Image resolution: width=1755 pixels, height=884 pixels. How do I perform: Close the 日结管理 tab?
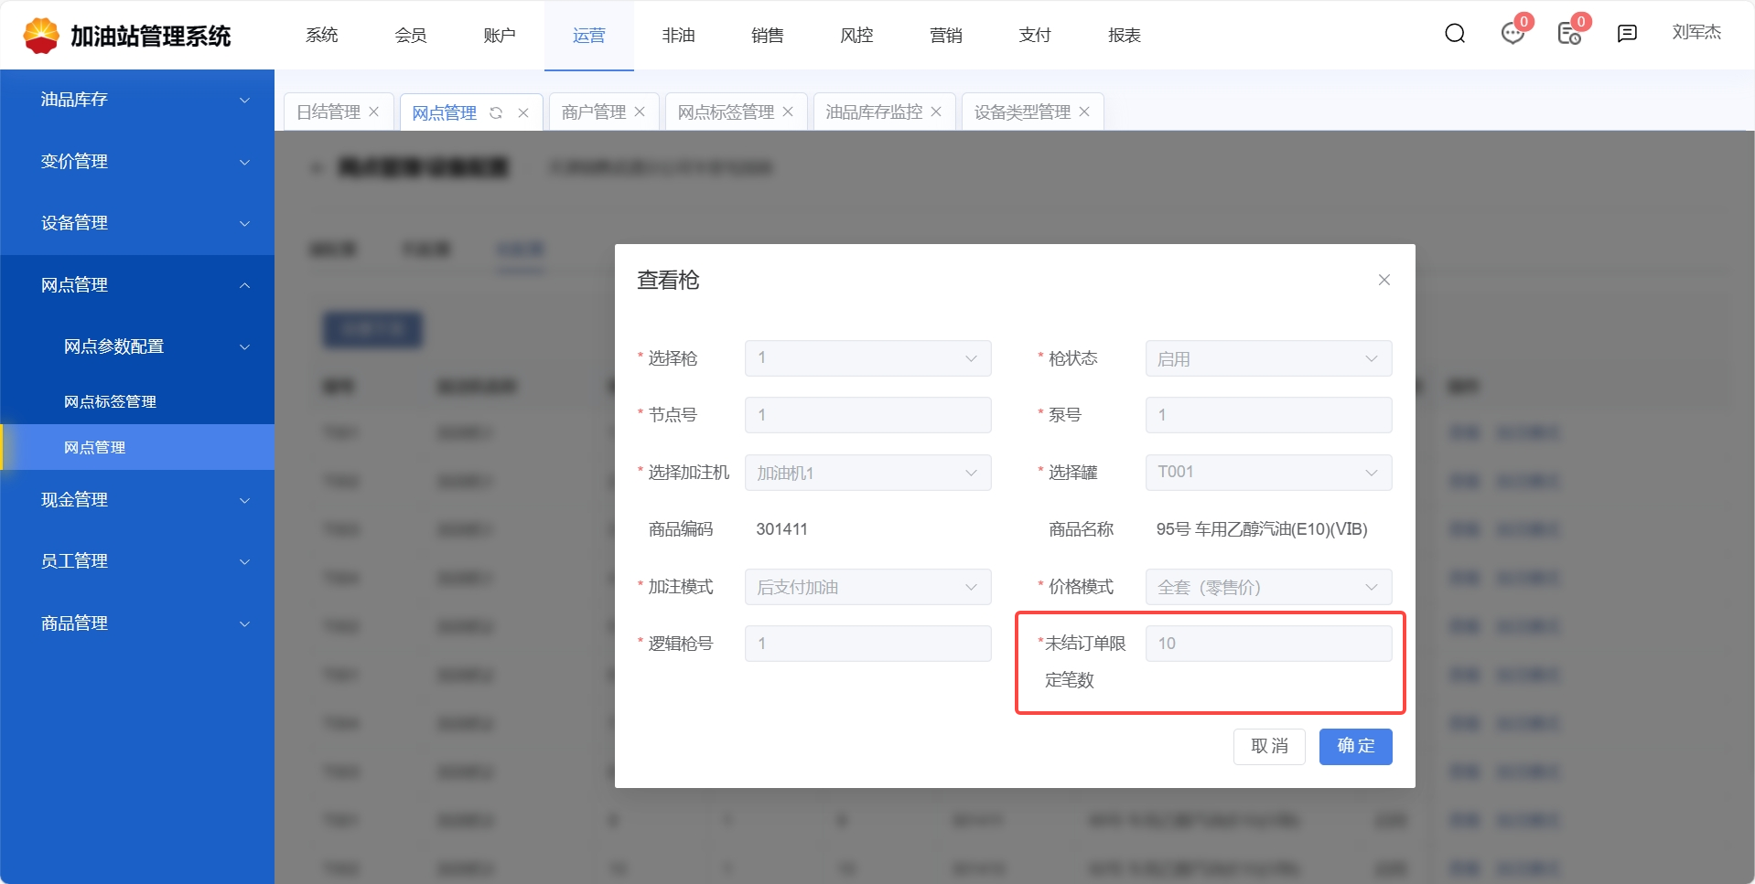point(374,112)
